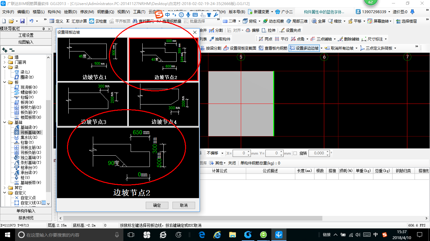430x241 pixels.
Task: Start 云检查 (Cloud Check)
Action: click(98, 21)
